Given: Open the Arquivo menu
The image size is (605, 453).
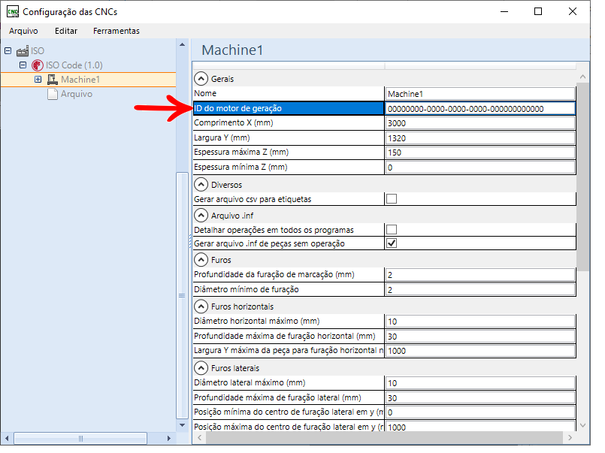Looking at the screenshot, I should tap(23, 31).
